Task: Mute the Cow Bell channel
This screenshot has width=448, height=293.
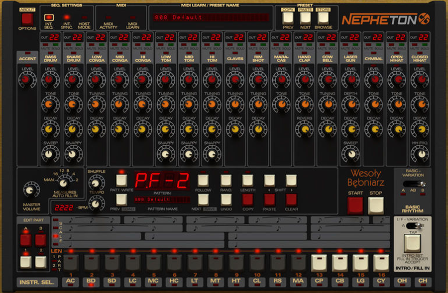Action: click(322, 45)
